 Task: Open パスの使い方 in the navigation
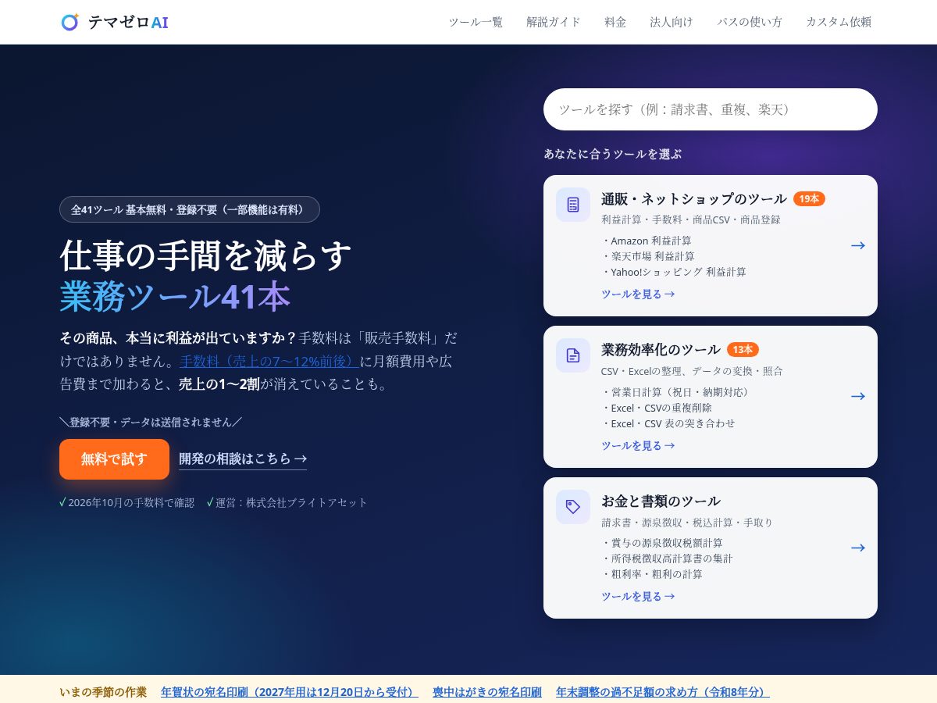750,22
